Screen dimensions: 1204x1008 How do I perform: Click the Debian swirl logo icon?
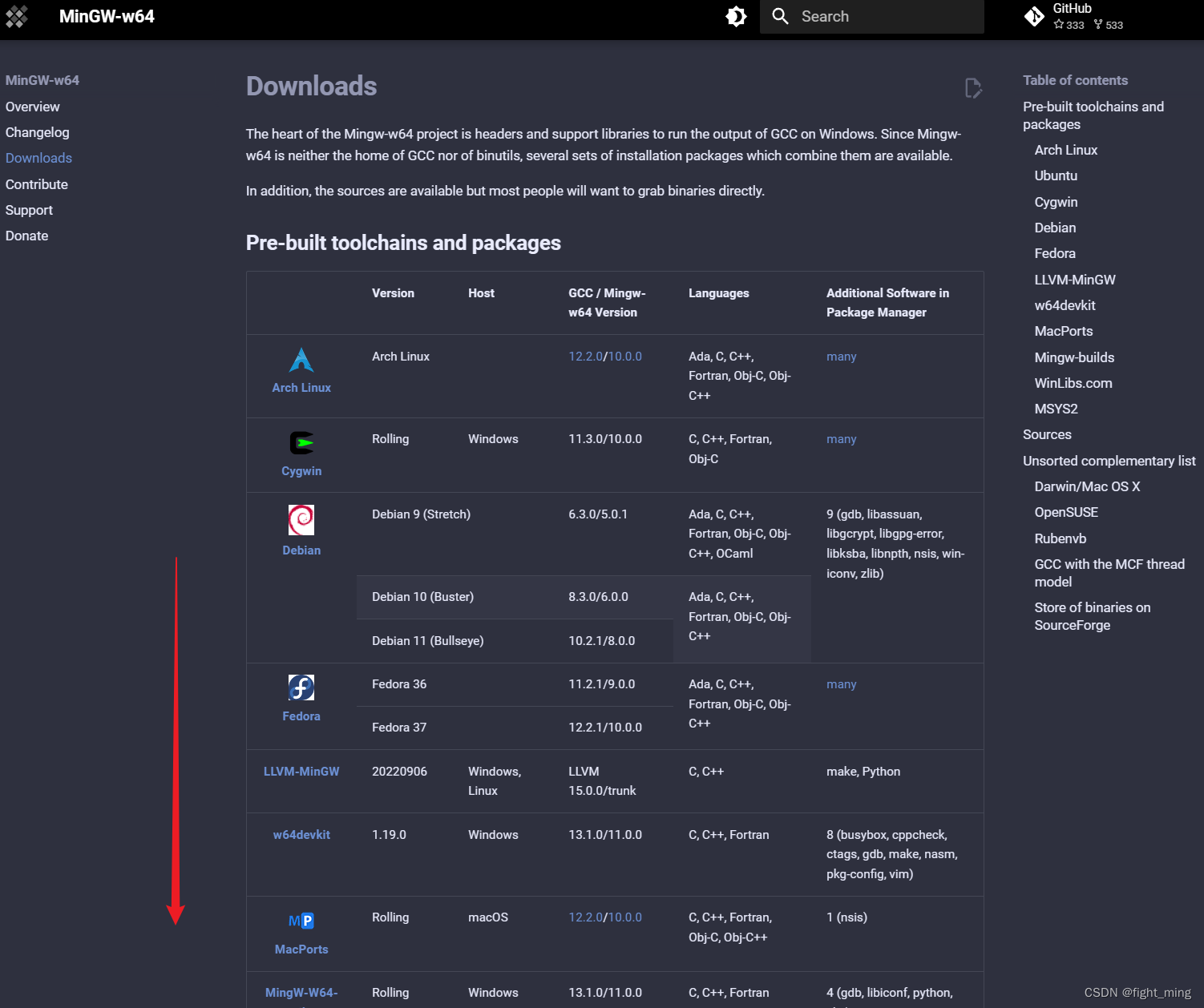point(301,520)
